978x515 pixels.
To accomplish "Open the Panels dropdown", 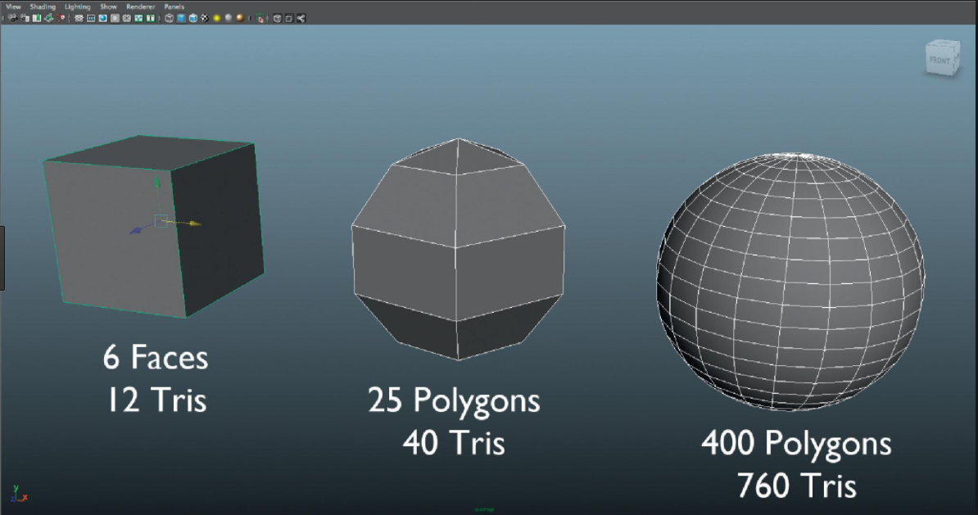I will (x=174, y=6).
